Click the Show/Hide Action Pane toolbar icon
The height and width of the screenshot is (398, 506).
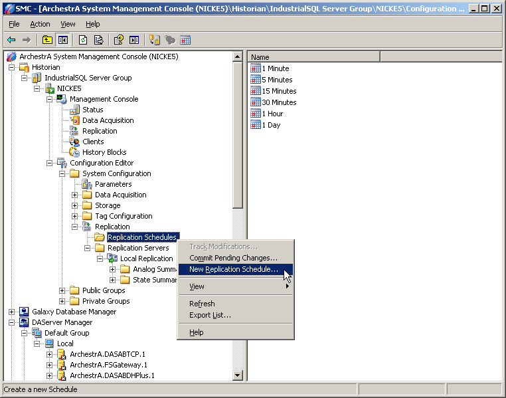(134, 40)
